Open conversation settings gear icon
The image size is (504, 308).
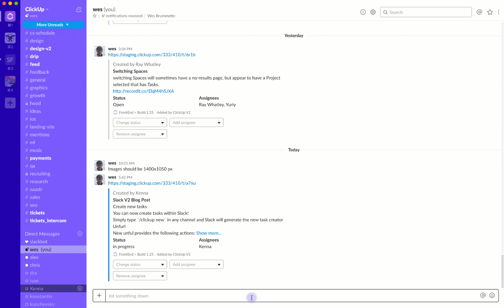[x=373, y=12]
